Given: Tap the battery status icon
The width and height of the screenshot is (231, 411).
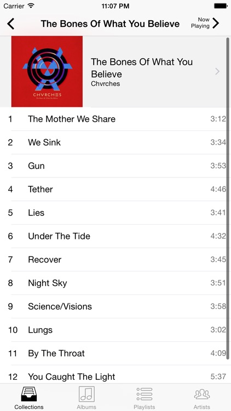Looking at the screenshot, I should (221, 6).
